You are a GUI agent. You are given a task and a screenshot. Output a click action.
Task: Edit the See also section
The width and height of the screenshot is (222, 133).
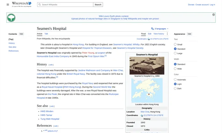pyautogui.click(x=52, y=106)
